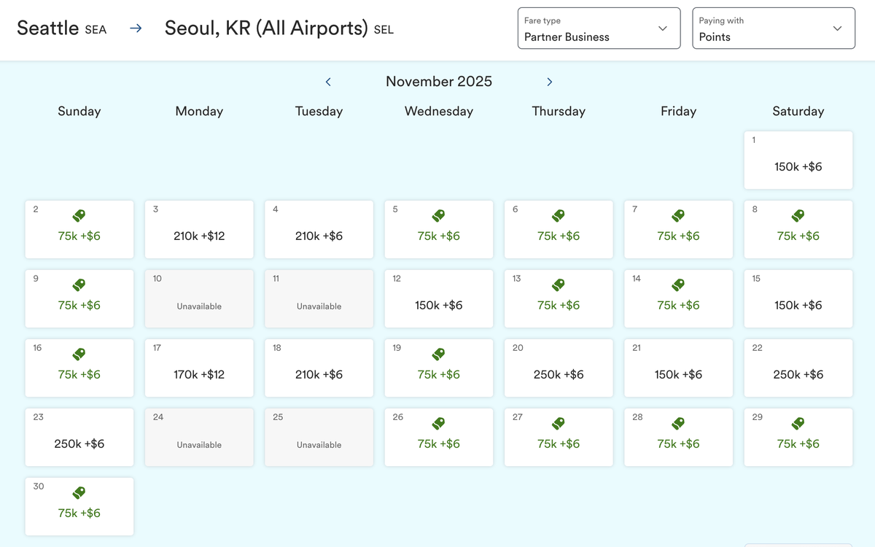Select November 20 for 250k +$6

click(x=559, y=368)
